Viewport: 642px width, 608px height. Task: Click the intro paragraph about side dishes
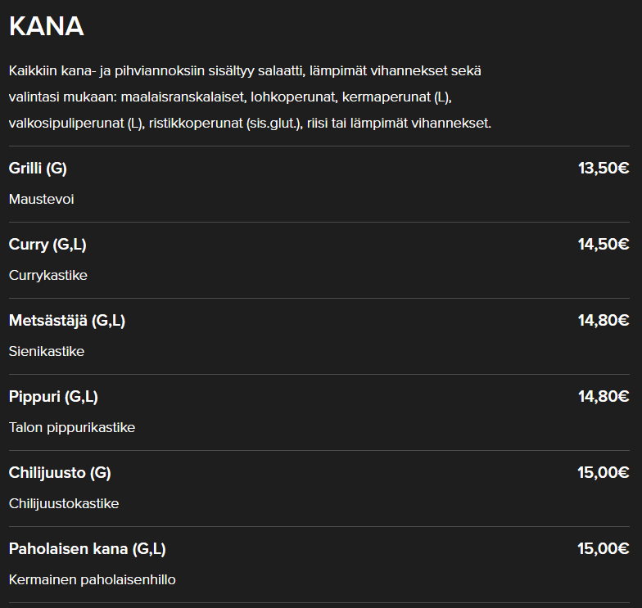(251, 97)
